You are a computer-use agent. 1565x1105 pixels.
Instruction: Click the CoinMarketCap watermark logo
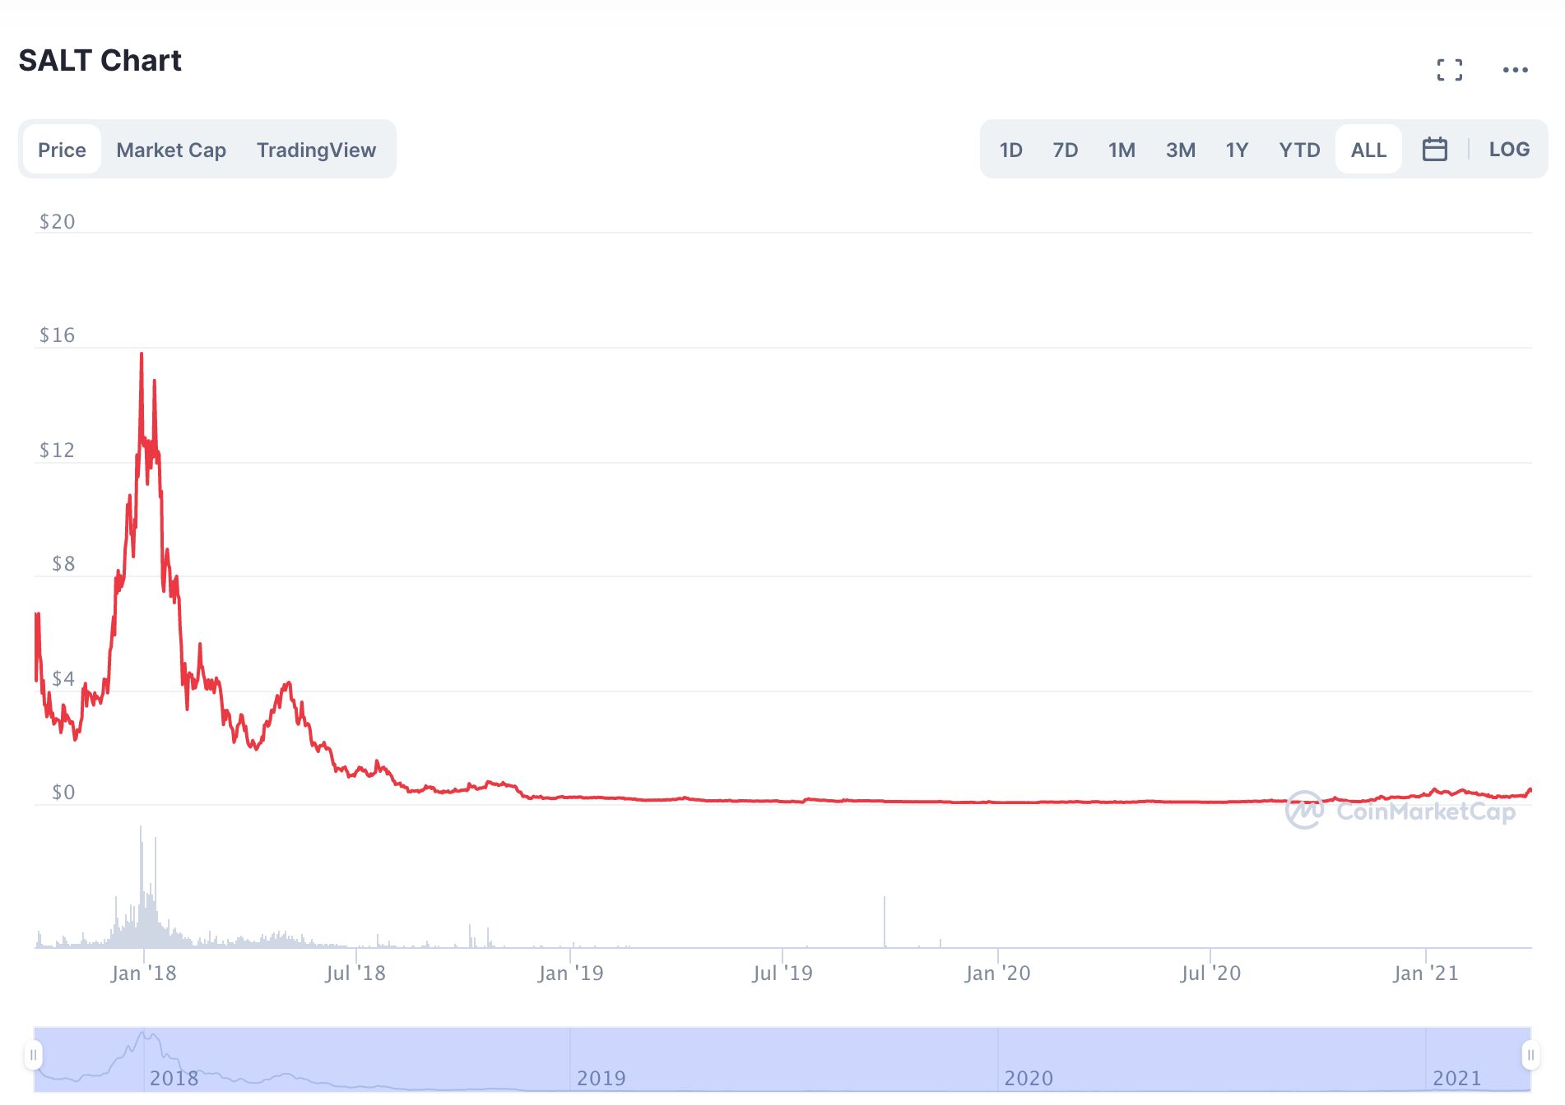point(1400,811)
